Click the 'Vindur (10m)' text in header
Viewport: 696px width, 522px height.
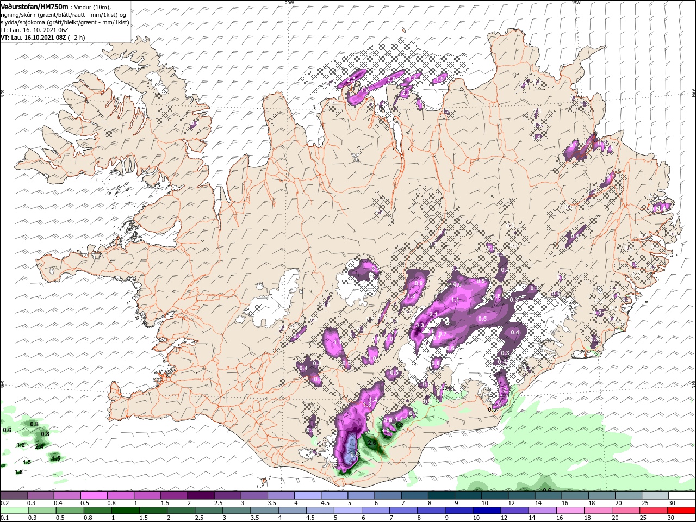tap(92, 7)
